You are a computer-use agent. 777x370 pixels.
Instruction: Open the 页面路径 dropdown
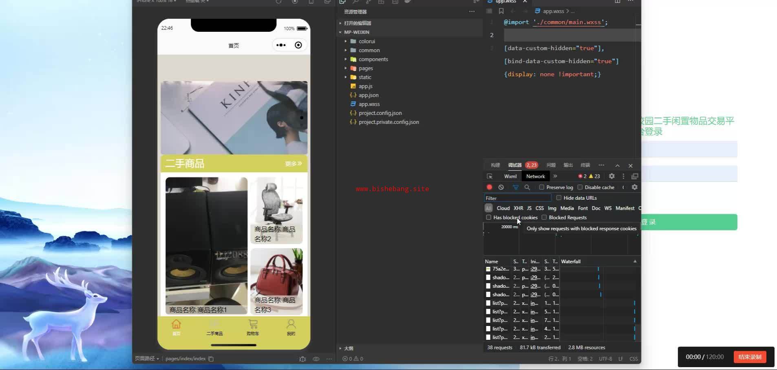[147, 359]
